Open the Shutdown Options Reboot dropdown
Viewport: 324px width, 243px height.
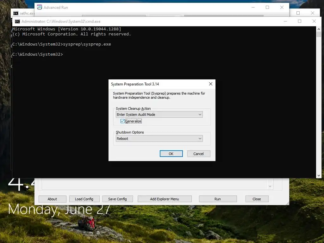point(159,139)
